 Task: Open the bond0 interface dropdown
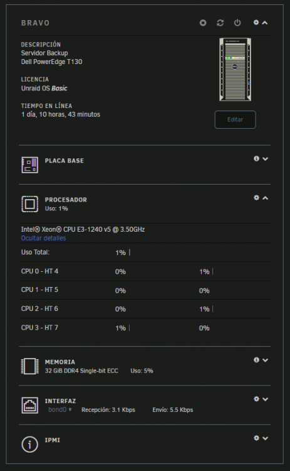pyautogui.click(x=60, y=409)
